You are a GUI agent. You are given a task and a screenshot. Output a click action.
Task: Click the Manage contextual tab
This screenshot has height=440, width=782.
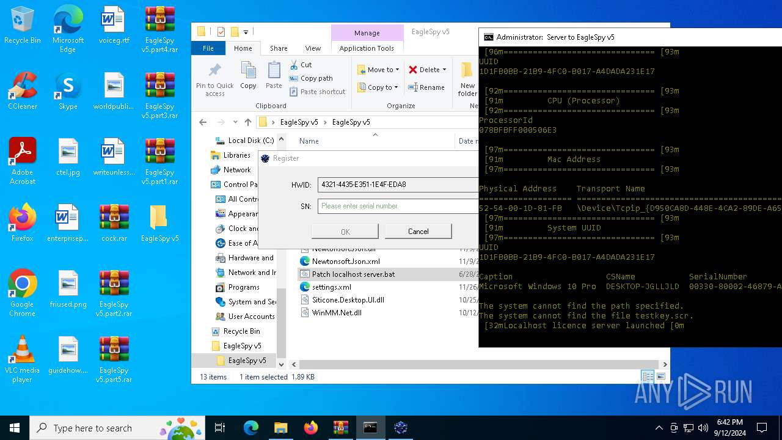[x=367, y=33]
